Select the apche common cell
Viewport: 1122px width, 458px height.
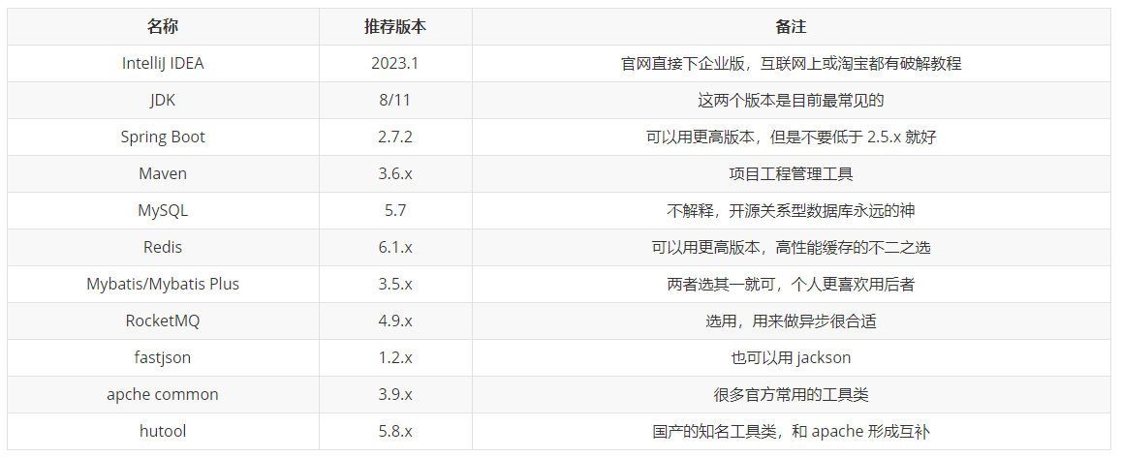(163, 395)
